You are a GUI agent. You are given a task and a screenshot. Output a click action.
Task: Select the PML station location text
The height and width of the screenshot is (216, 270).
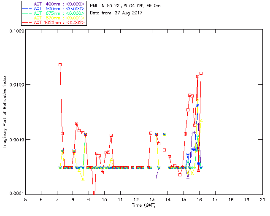tap(125, 6)
